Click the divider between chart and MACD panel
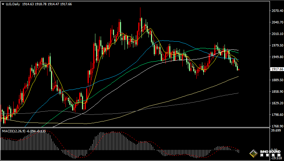284x161 pixels. tap(134, 128)
